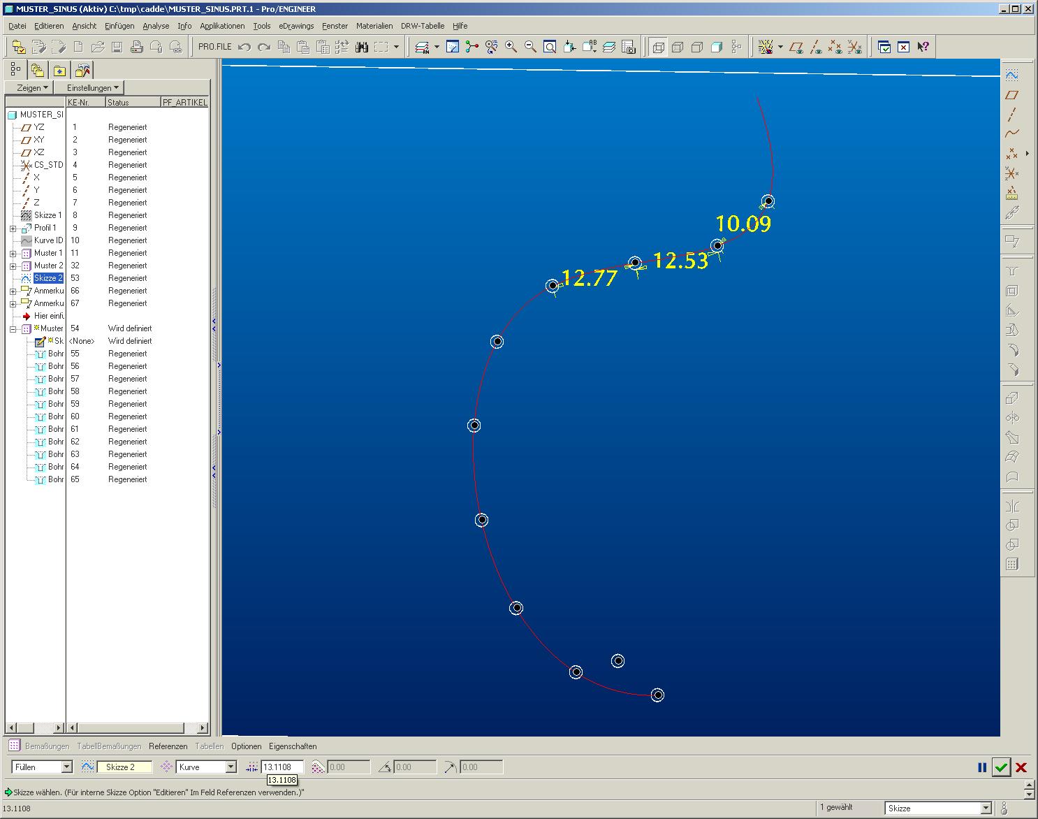The width and height of the screenshot is (1038, 819).
Task: Click the close window toolbar icon
Action: (904, 47)
